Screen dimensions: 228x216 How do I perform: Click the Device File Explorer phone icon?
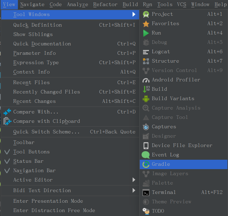click(x=146, y=146)
